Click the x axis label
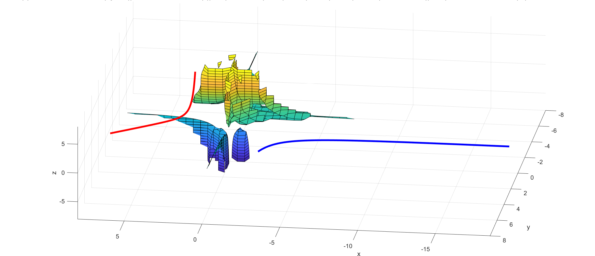Image resolution: width=595 pixels, height=256 pixels. (x=359, y=254)
